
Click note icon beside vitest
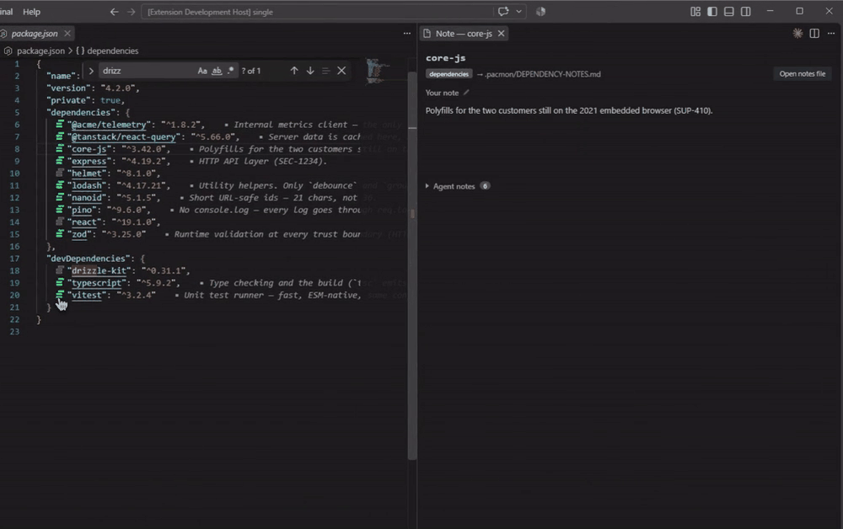coord(60,295)
